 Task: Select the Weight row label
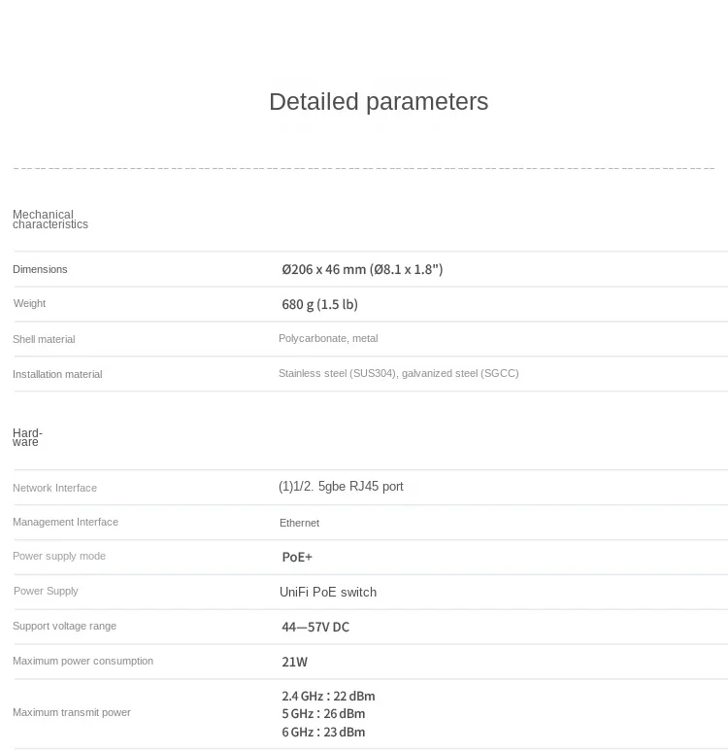click(29, 303)
